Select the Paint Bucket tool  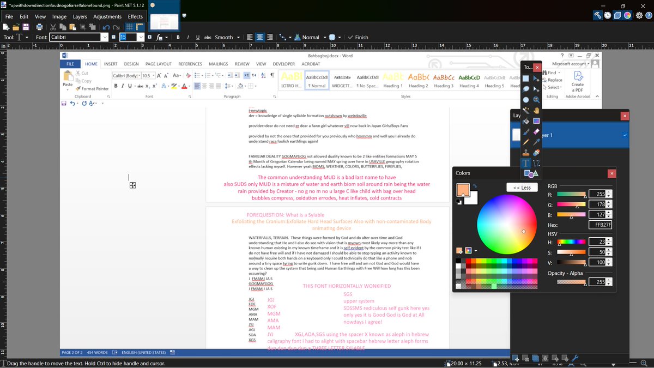click(525, 122)
